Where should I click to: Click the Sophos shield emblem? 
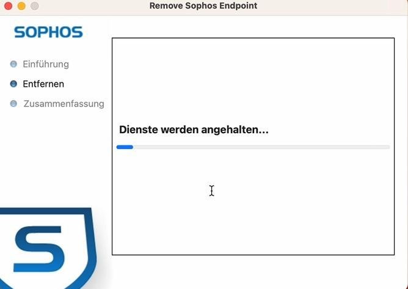[x=48, y=248]
